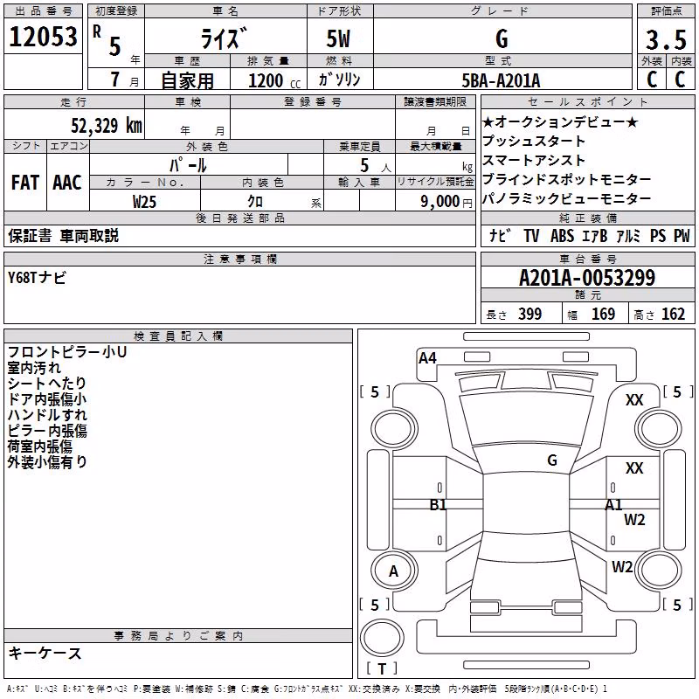Click the seating capacity 5 人

tap(375, 165)
